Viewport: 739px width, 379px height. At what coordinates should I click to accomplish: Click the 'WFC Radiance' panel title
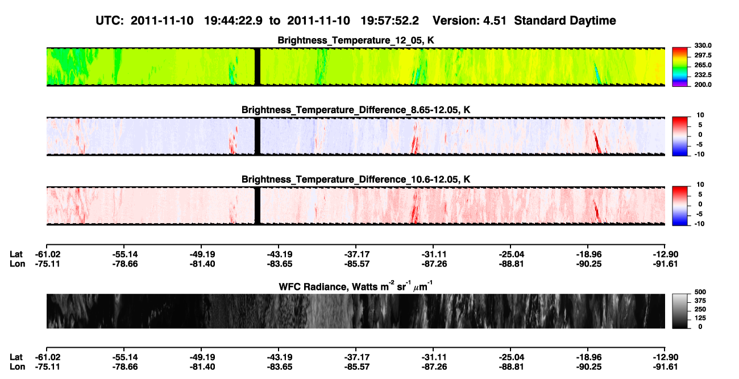point(356,286)
